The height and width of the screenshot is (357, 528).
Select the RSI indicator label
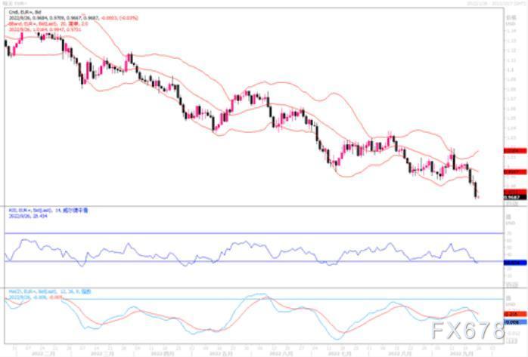point(48,211)
